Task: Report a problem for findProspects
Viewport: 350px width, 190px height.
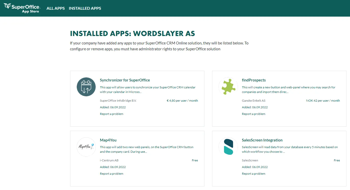Action: click(254, 114)
